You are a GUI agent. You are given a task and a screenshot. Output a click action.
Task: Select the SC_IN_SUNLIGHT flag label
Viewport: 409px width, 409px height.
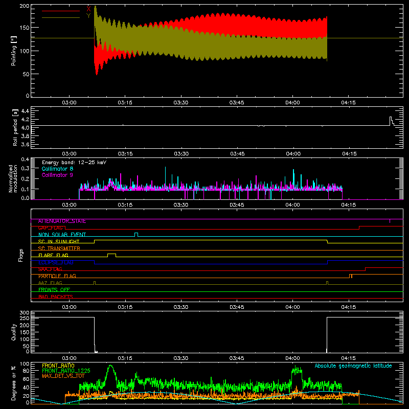pyautogui.click(x=59, y=241)
